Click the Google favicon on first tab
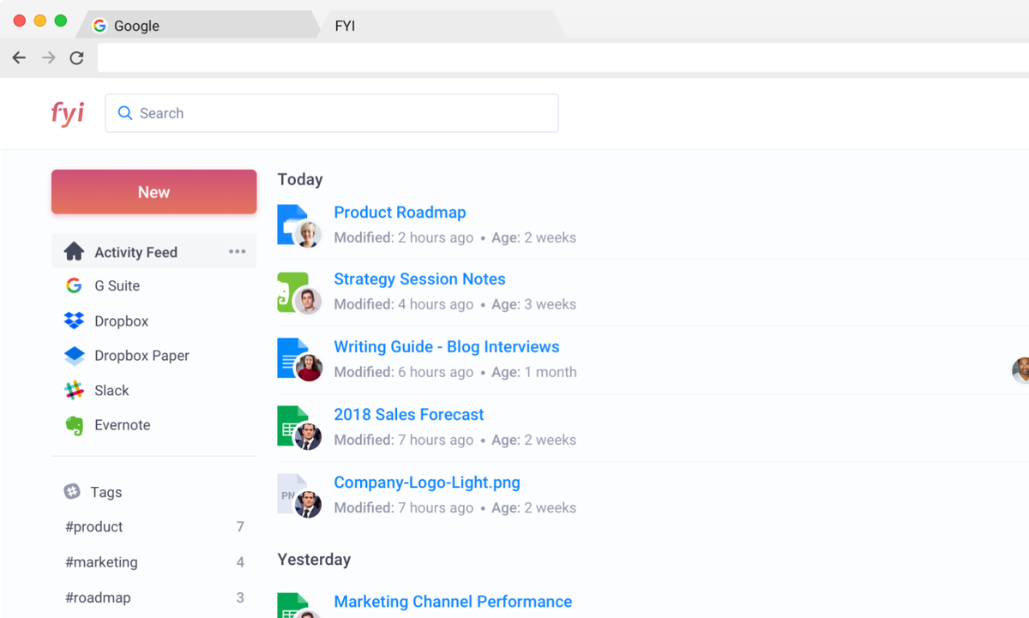 pos(99,26)
